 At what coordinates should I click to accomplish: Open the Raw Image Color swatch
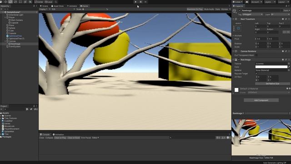click(x=271, y=67)
